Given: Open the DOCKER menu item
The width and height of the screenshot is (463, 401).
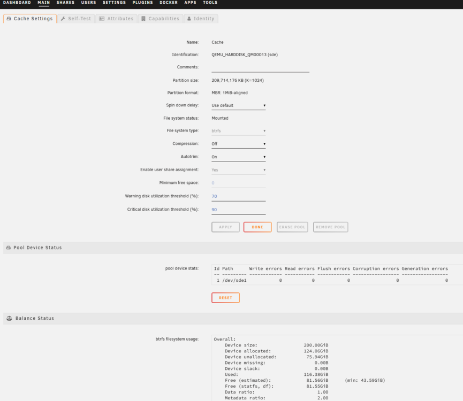Looking at the screenshot, I should (169, 3).
